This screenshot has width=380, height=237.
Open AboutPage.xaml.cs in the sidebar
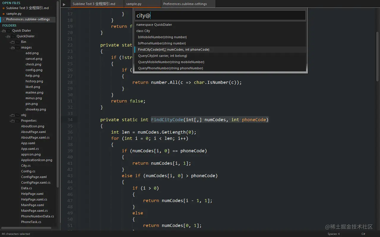tap(35, 137)
